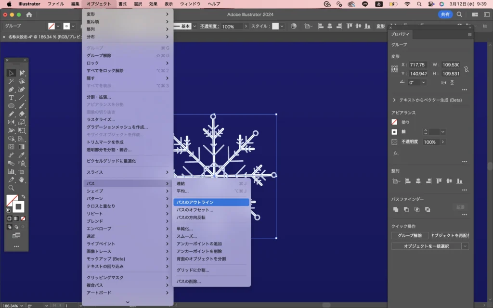The height and width of the screenshot is (308, 493).
Task: Click the Unite pathfinder icon
Action: pos(396,209)
